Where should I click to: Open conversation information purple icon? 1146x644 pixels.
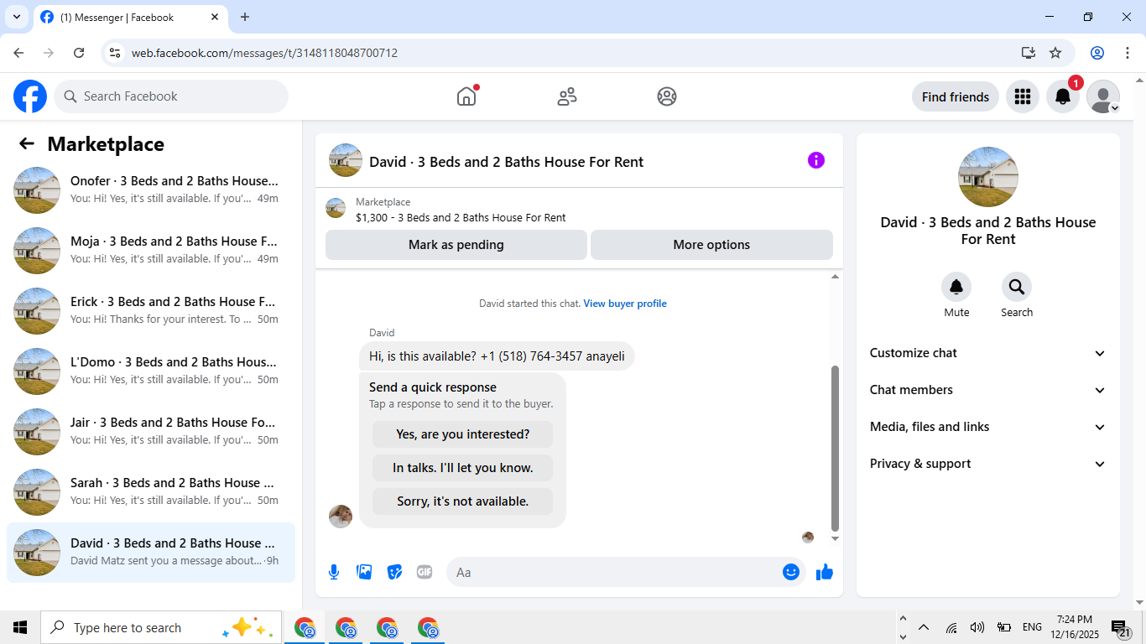pyautogui.click(x=816, y=160)
